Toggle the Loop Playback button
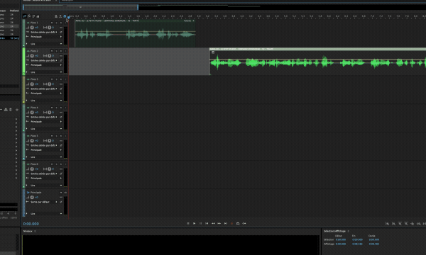 [x=238, y=224]
